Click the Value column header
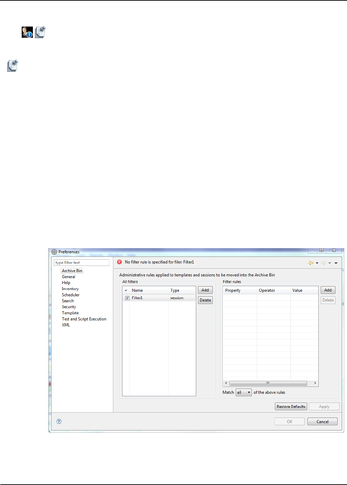 point(304,290)
